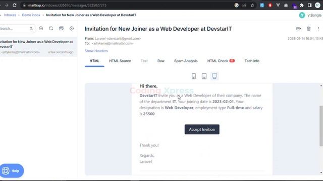Click sender address devstarit@gmail.com

click(123, 39)
